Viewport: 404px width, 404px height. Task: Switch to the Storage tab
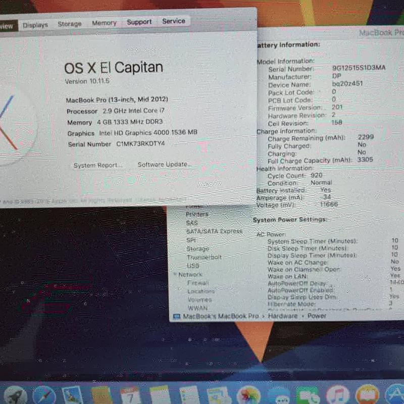tap(69, 24)
